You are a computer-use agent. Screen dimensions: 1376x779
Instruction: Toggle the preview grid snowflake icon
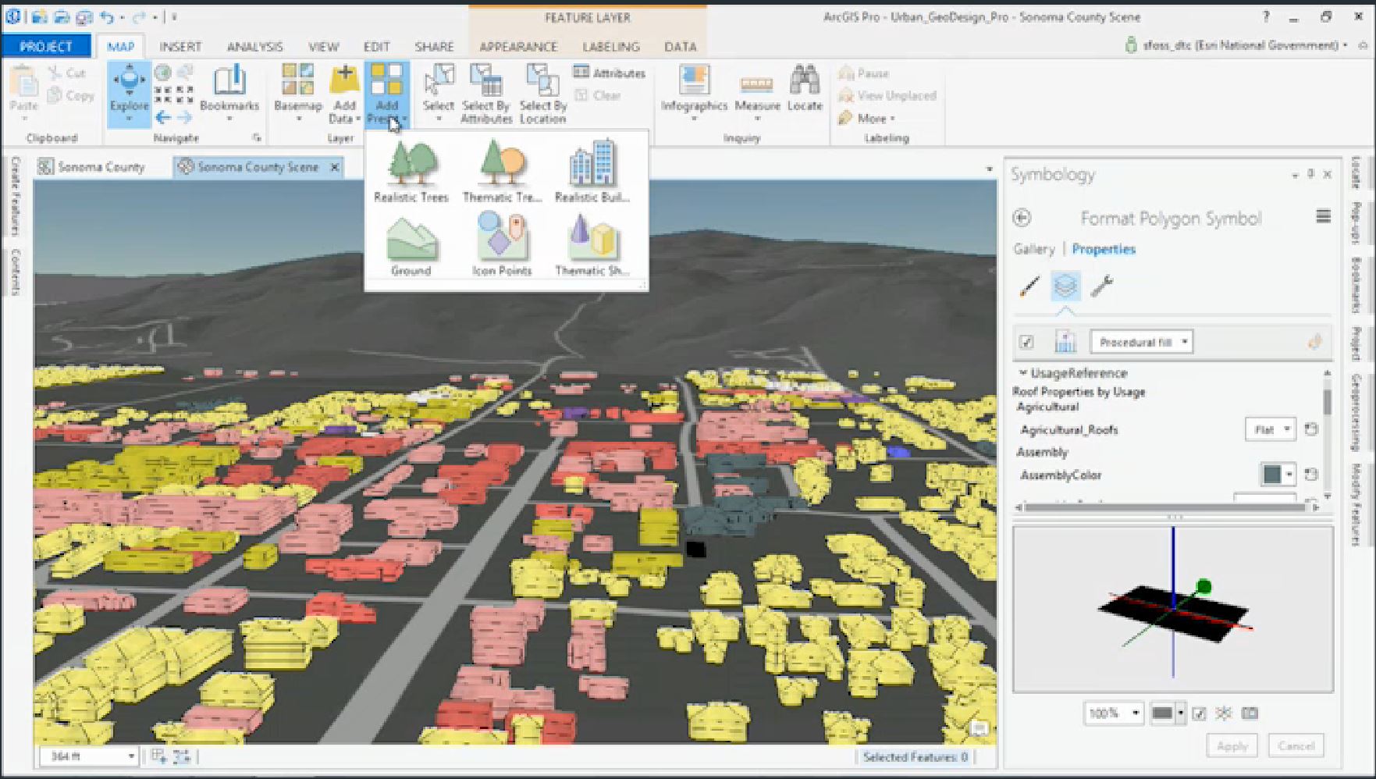click(x=1223, y=713)
